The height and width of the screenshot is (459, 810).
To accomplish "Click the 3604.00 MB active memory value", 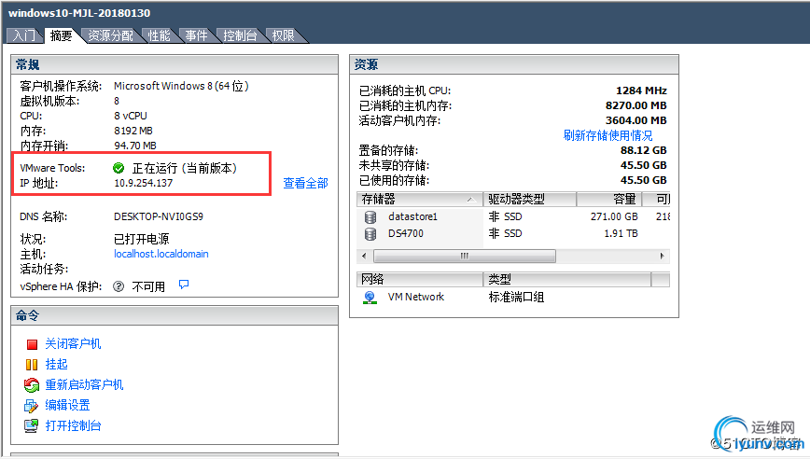I will (x=635, y=121).
